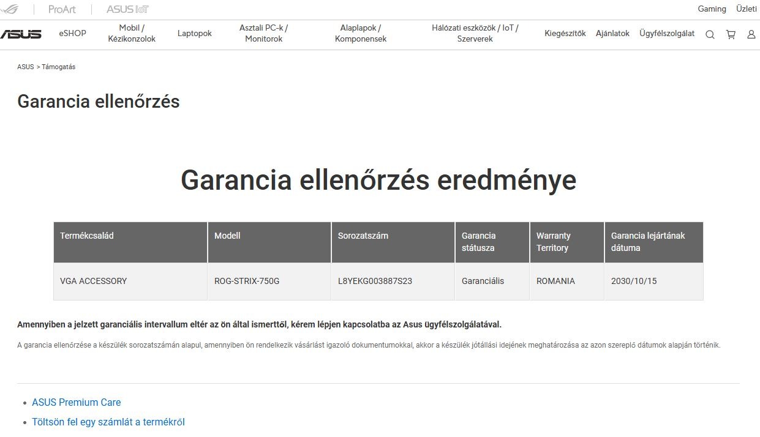The image size is (760, 437).
Task: Click the Garancia státusza header
Action: tap(492, 242)
